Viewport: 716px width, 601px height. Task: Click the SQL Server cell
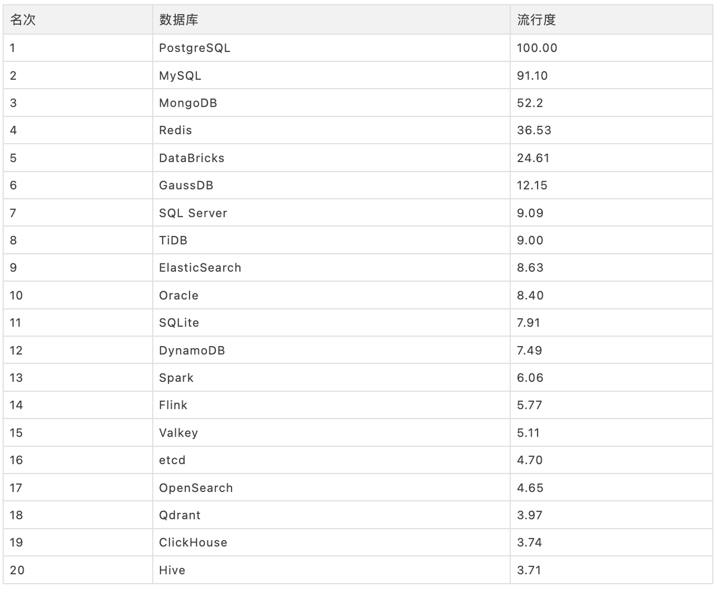click(x=193, y=213)
